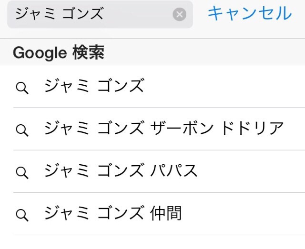Screen dimensions: 305x249
Task: Tap the blue キャンセル button
Action: [x=250, y=13]
